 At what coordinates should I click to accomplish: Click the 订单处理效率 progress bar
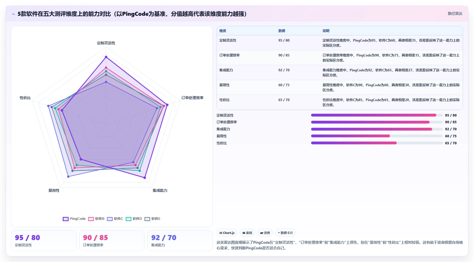pyautogui.click(x=377, y=122)
